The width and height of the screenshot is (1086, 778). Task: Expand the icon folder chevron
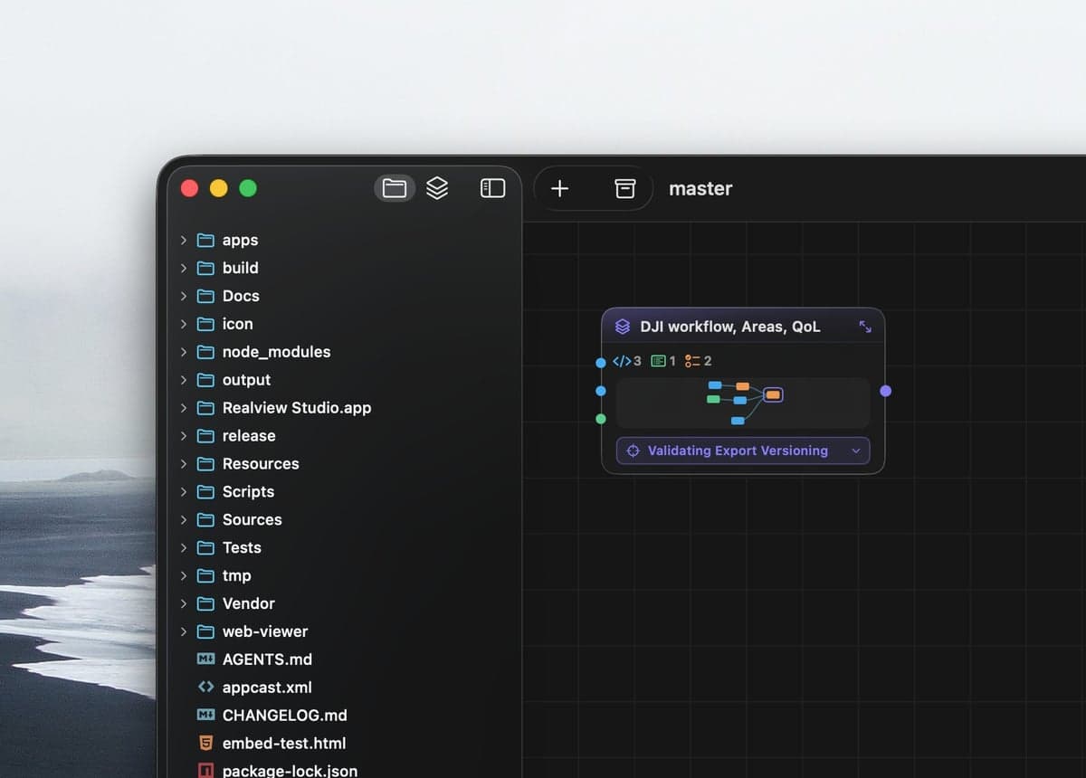184,324
